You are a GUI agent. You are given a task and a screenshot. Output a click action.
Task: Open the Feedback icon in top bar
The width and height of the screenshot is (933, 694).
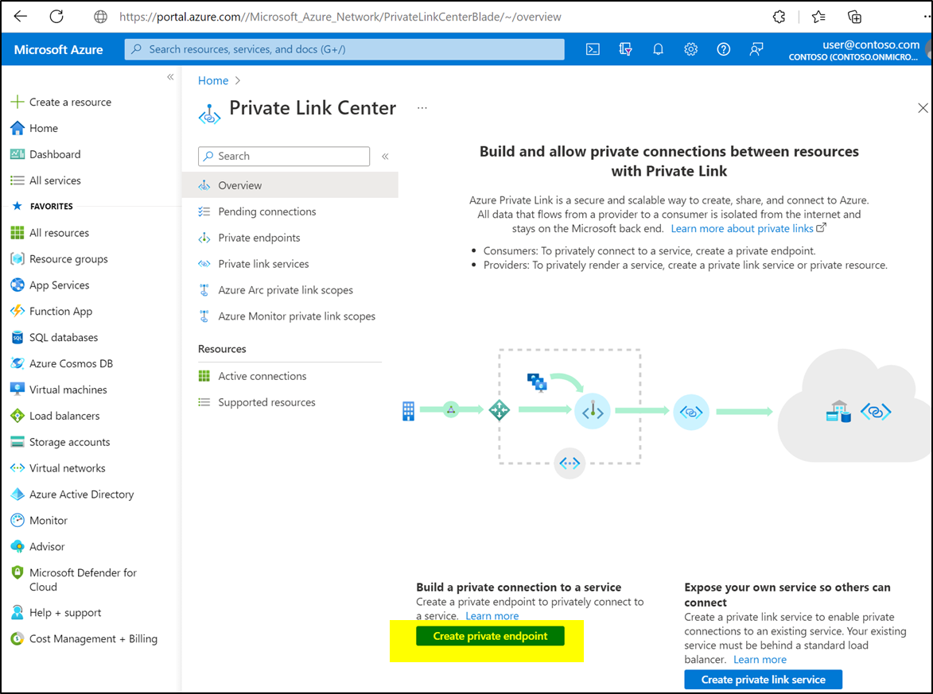click(x=756, y=49)
